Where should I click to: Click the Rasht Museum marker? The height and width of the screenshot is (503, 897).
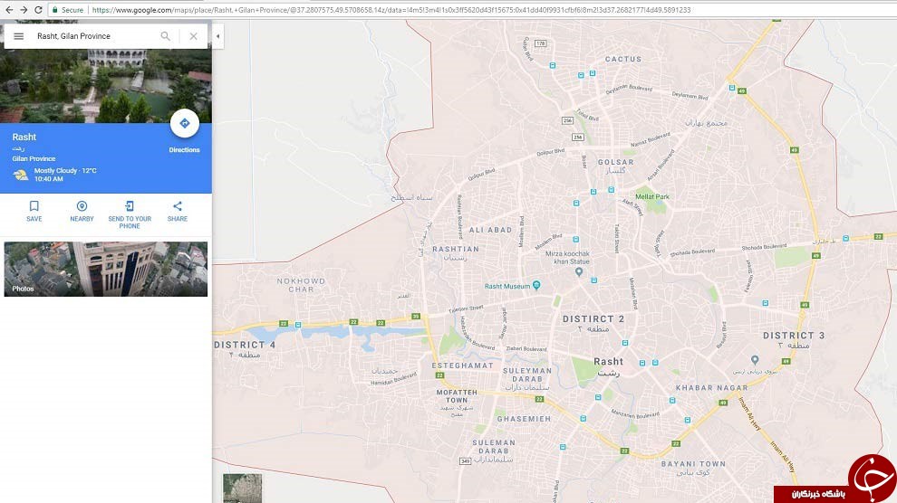click(536, 285)
